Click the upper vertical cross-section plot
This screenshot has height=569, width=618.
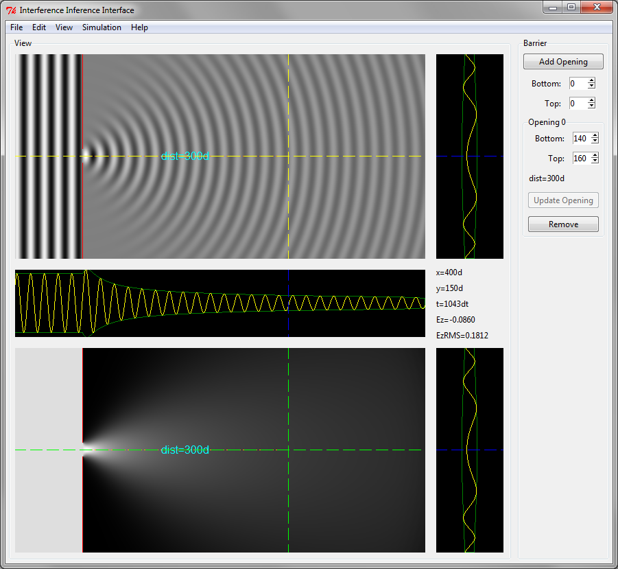coord(469,156)
